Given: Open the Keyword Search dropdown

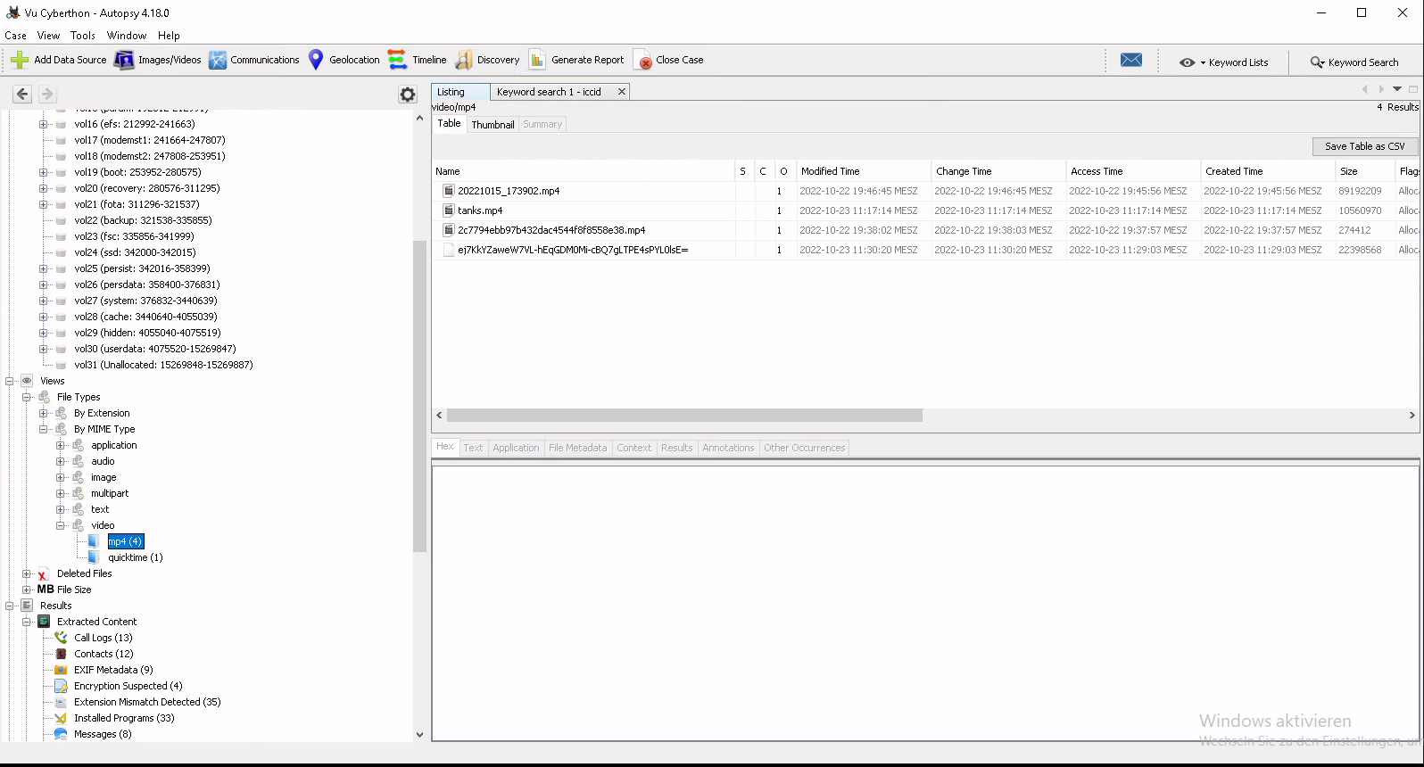Looking at the screenshot, I should tap(1354, 62).
